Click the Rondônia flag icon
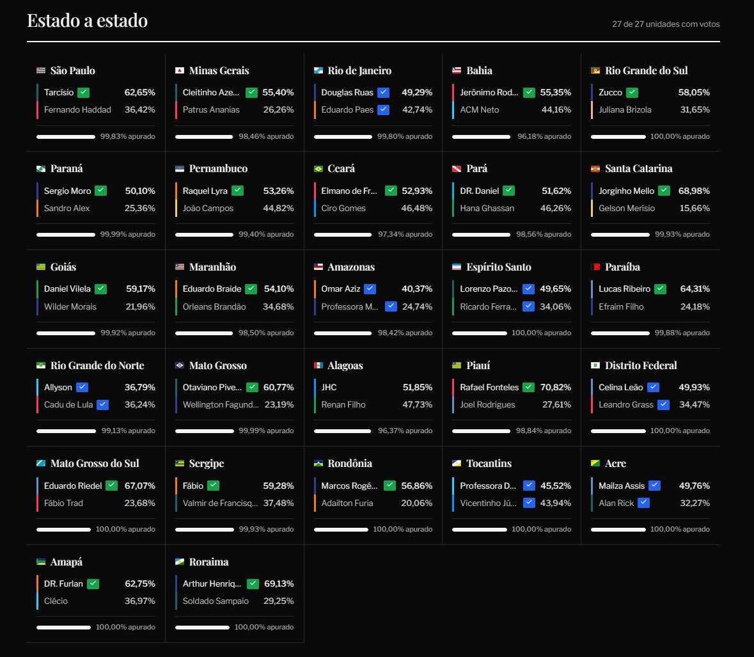Viewport: 754px width, 657px height. 318,463
